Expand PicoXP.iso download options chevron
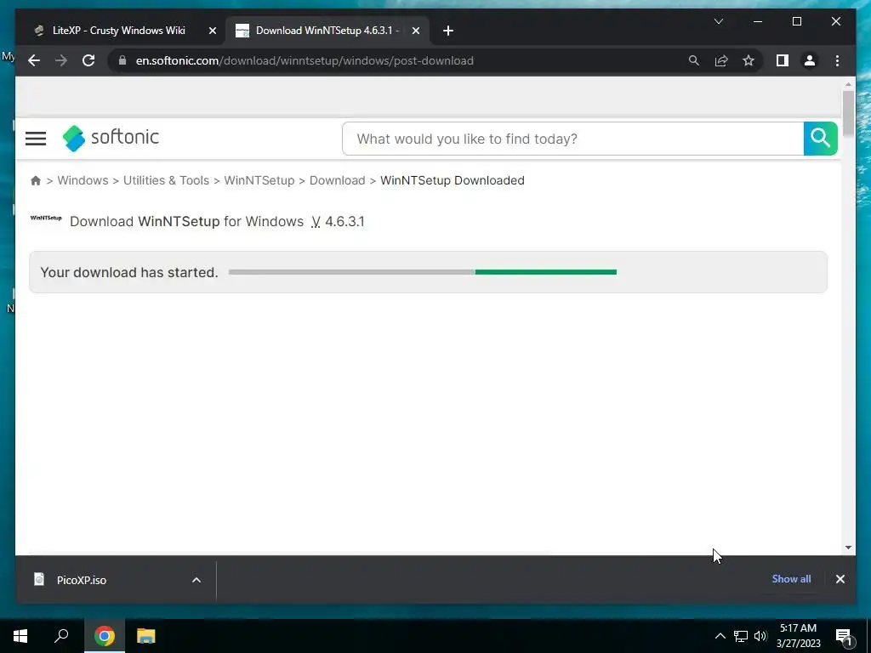 pyautogui.click(x=196, y=580)
